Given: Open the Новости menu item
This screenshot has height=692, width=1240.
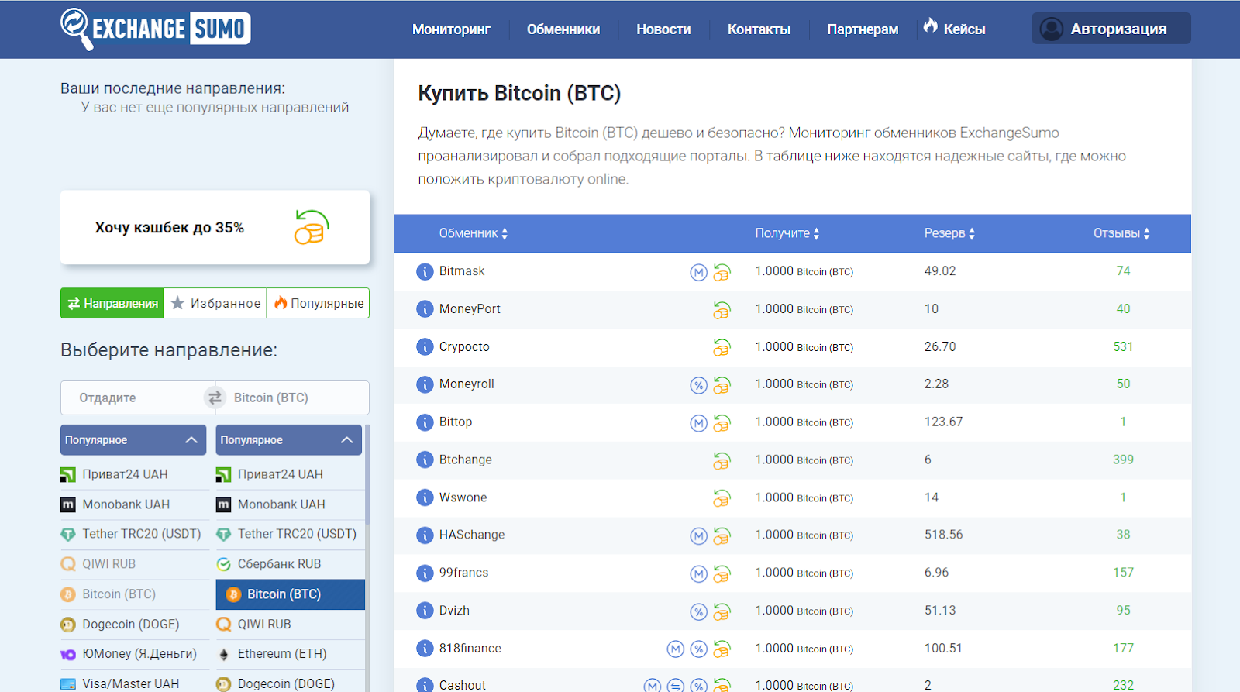Looking at the screenshot, I should (663, 29).
